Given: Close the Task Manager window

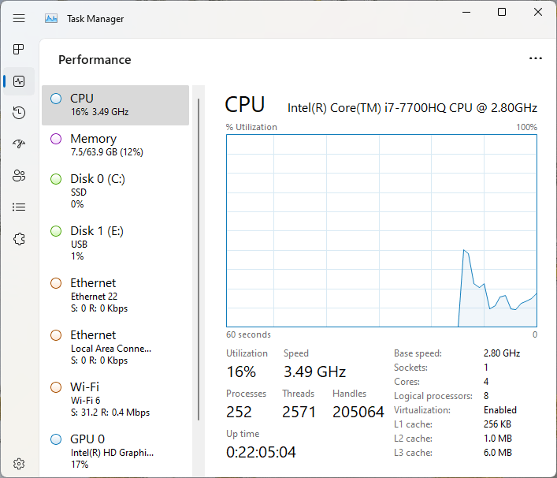Looking at the screenshot, I should pos(538,12).
